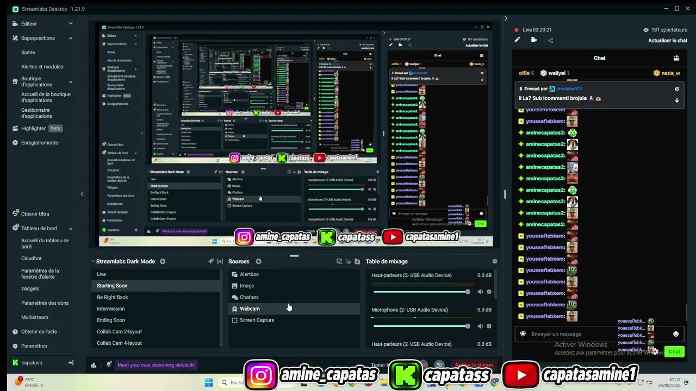
Task: Collapse the left sidebar with arrow handle
Action: click(x=82, y=194)
